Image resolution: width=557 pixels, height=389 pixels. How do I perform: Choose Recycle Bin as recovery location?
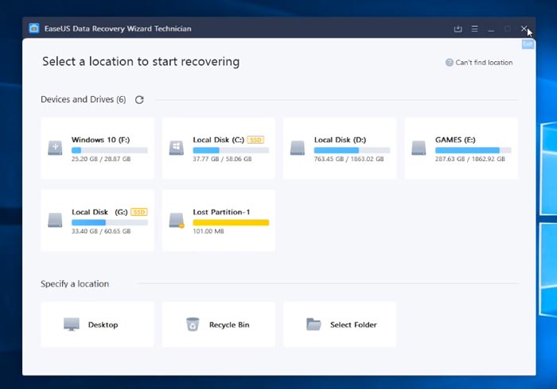click(x=219, y=325)
